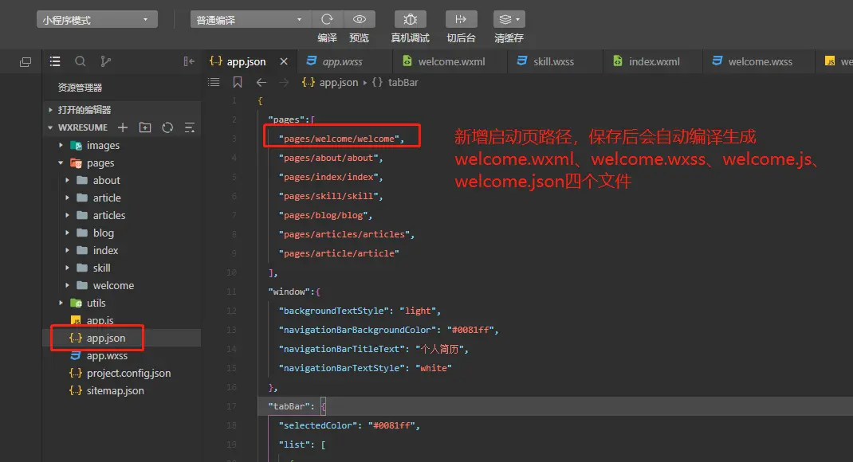Switch to the welcome.wxml tab

pos(451,61)
